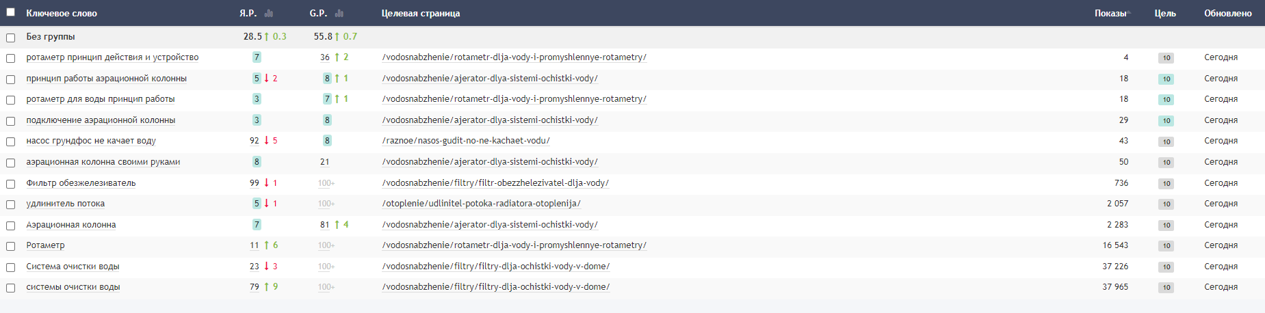Viewport: 1265px width, 313px height.
Task: Tick the checkbox for удлинитель потока row
Action: pos(11,204)
